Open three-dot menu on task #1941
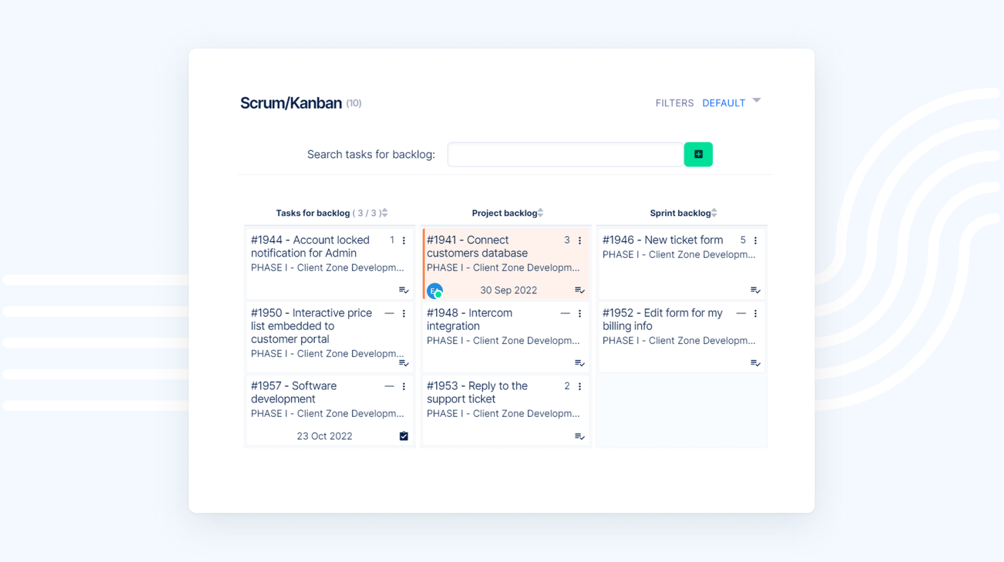 tap(579, 240)
